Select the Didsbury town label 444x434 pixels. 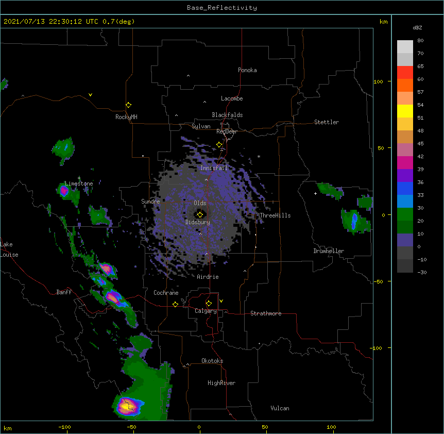(x=198, y=222)
